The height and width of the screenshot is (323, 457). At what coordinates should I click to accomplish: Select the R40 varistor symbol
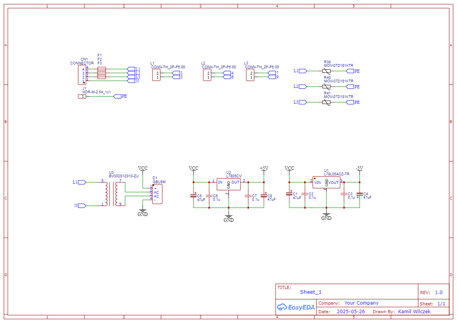326,86
